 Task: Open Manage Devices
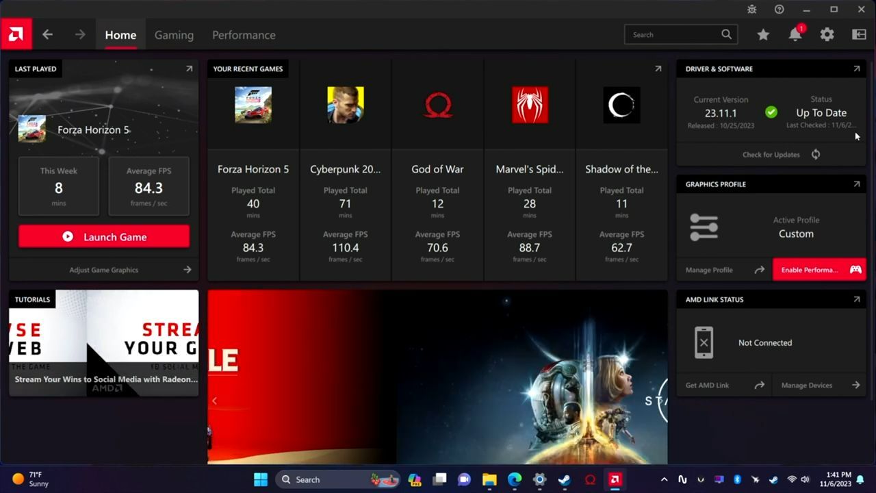pos(819,385)
